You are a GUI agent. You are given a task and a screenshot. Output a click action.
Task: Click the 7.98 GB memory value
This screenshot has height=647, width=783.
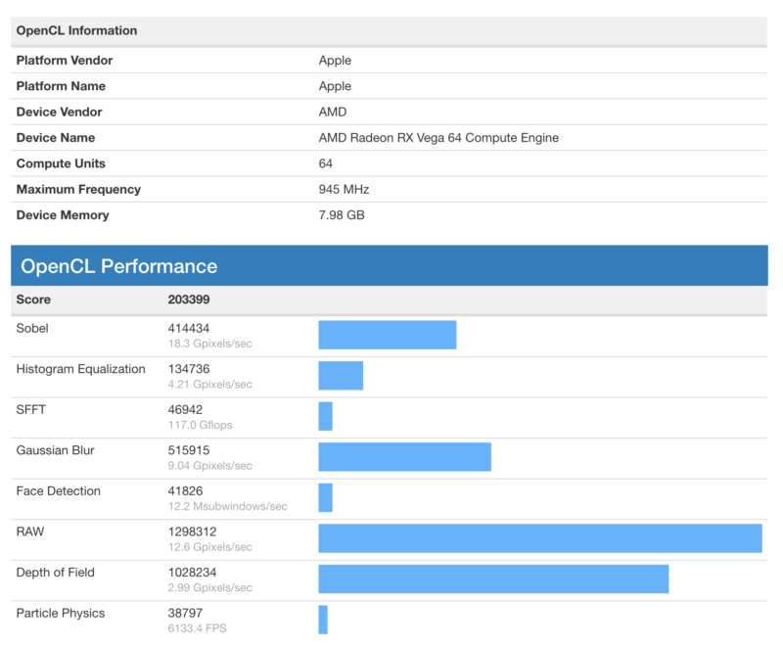tap(342, 215)
